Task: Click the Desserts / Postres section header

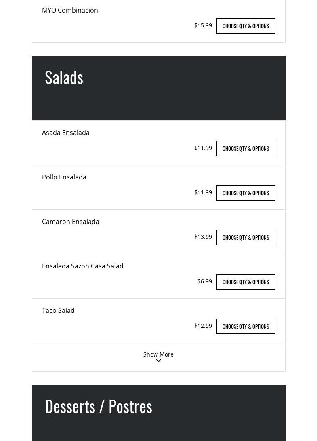Action: pyautogui.click(x=99, y=406)
